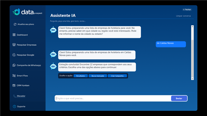Viewport: 207px width, 116px height.
Task: Select Criar Campanha option
Action: 117,76
